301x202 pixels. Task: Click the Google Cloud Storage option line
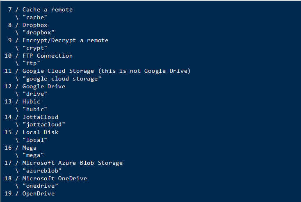coord(106,71)
